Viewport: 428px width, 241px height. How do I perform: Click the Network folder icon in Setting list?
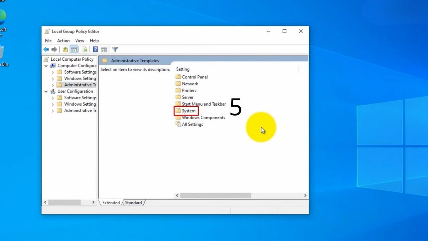click(178, 84)
